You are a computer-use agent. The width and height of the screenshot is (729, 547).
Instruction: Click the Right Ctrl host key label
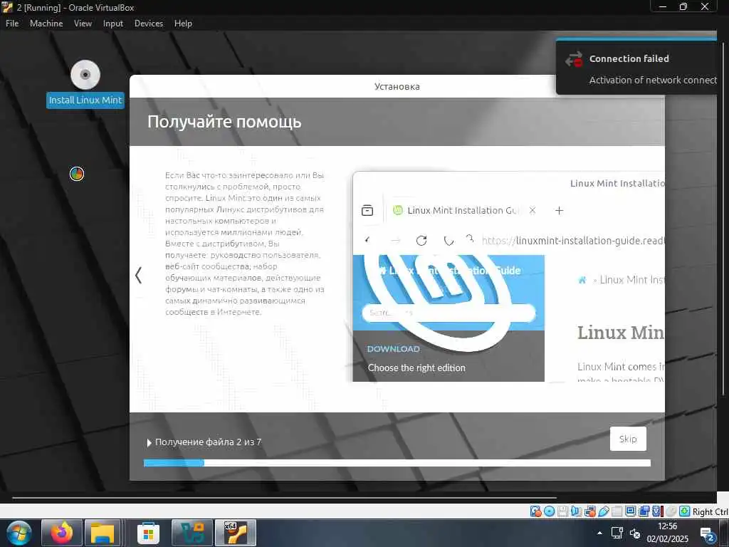[x=710, y=511]
